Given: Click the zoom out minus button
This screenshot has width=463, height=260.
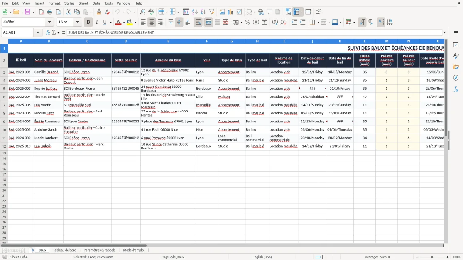Looking at the screenshot, I should [417, 257].
